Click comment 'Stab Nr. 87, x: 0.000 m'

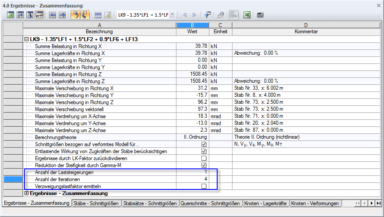[259, 130]
